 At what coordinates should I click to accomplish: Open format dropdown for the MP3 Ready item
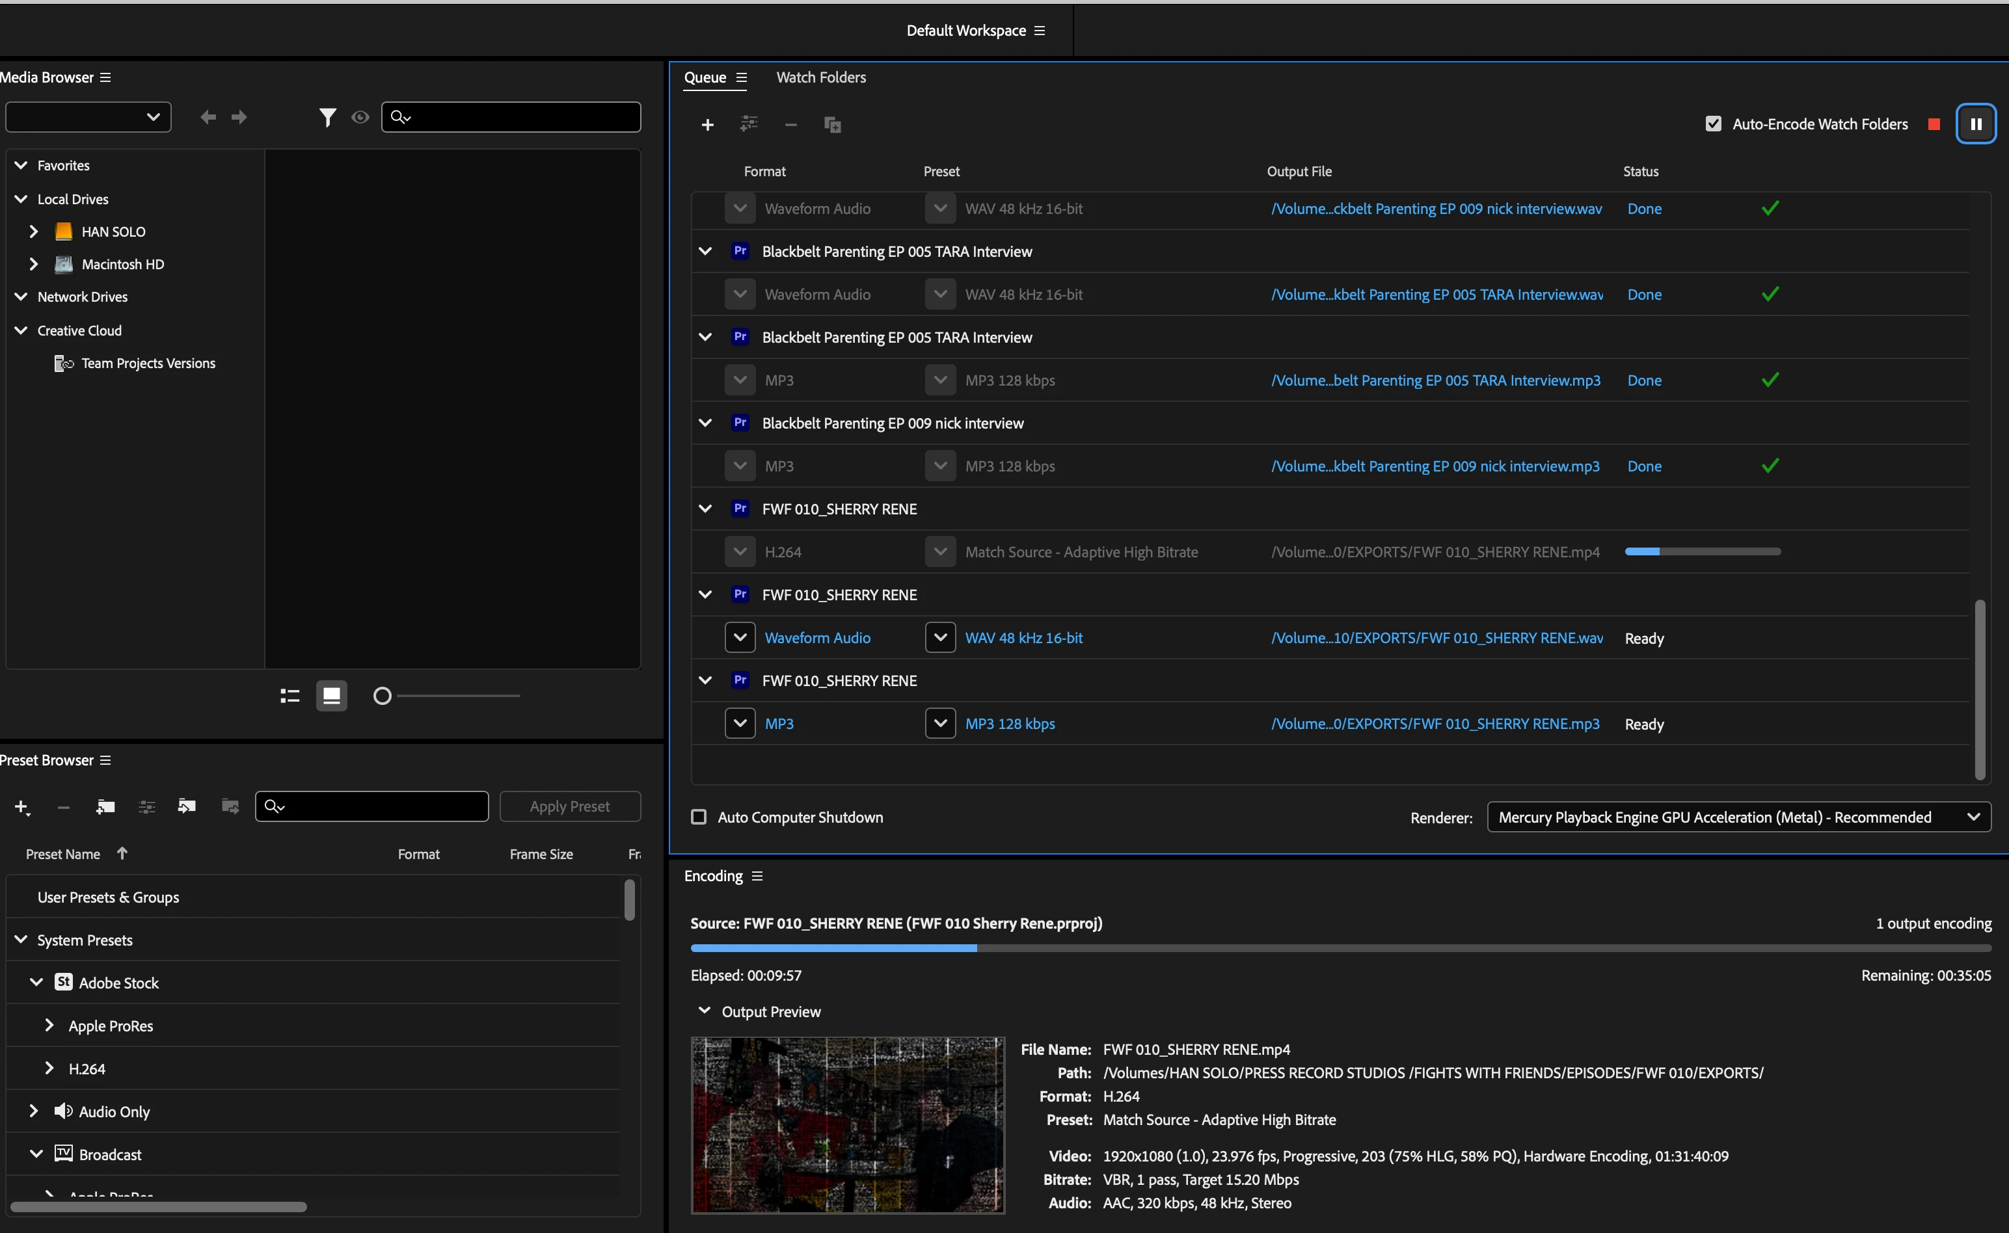coord(740,723)
